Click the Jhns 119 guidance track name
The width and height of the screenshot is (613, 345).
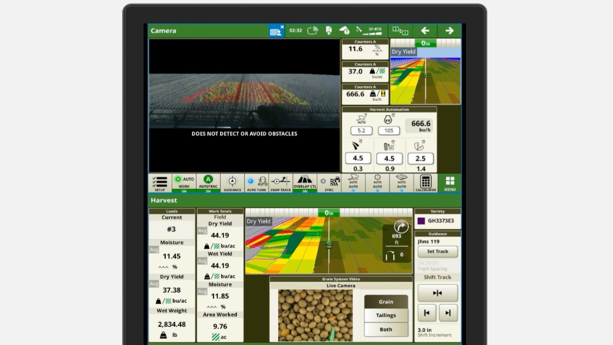[x=429, y=242]
